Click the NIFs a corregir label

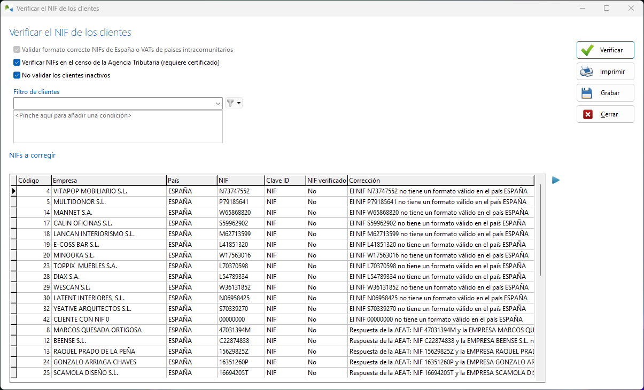pos(32,155)
